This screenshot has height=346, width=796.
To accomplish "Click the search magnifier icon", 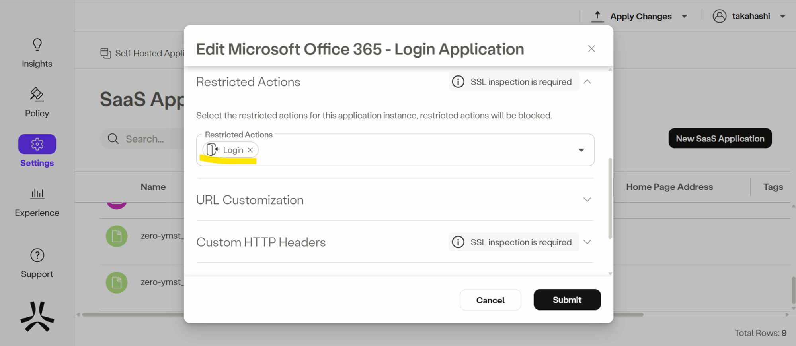I will [x=113, y=139].
